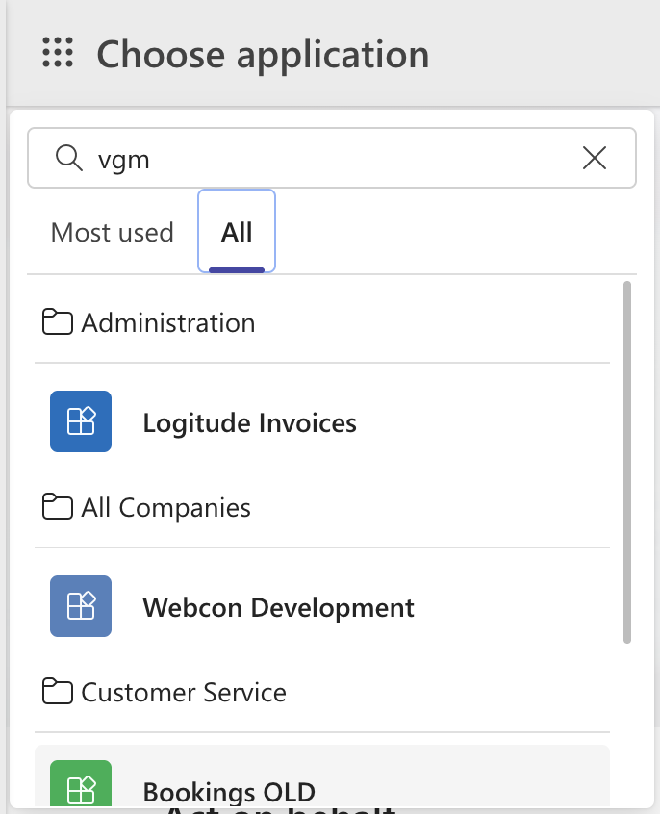Focus the search field containing "vgm"

pos(327,158)
